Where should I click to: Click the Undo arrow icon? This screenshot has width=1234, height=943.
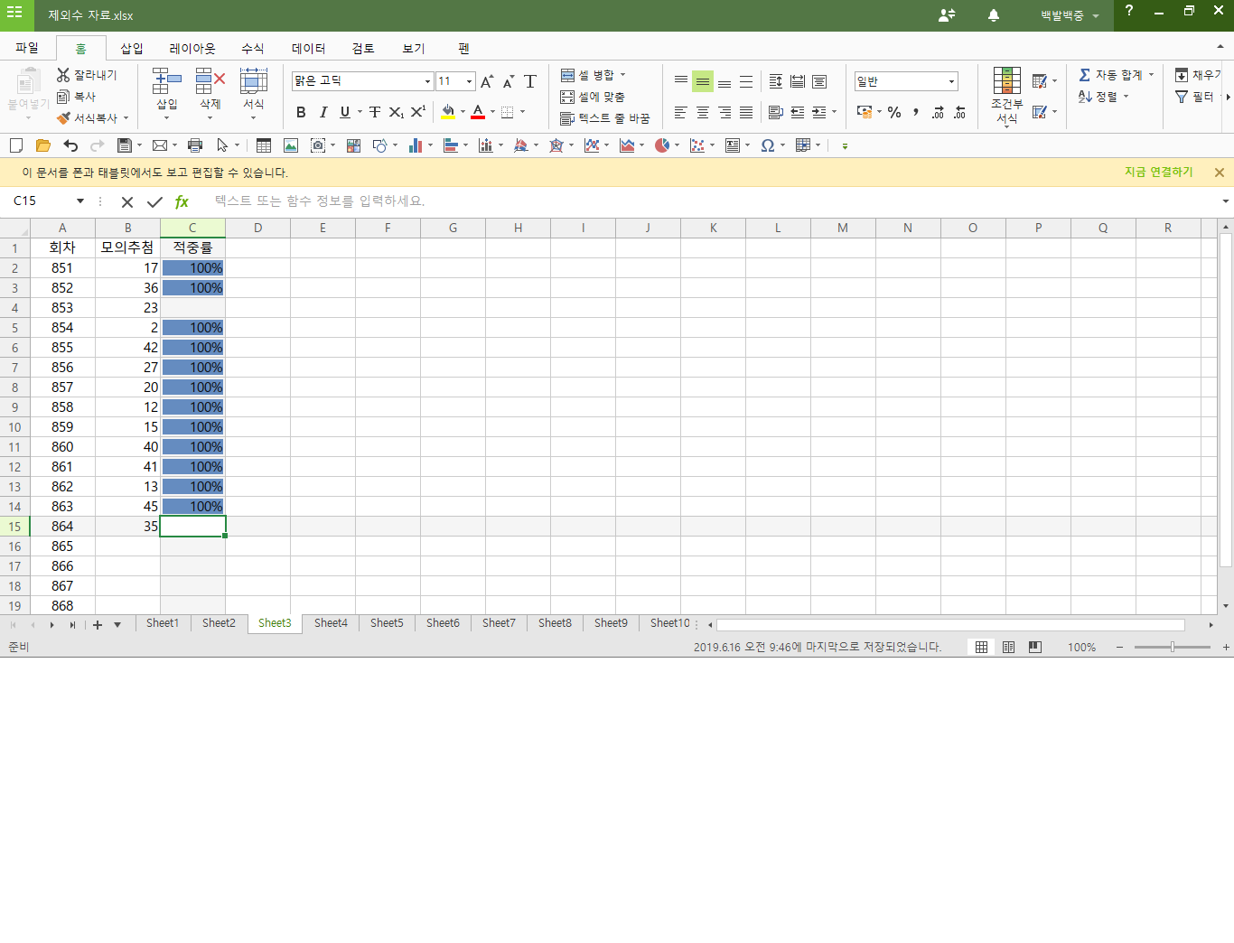coord(70,145)
